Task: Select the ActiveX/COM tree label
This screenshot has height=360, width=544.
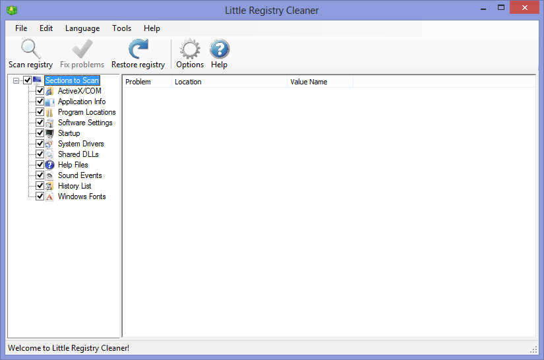Action: [x=79, y=91]
